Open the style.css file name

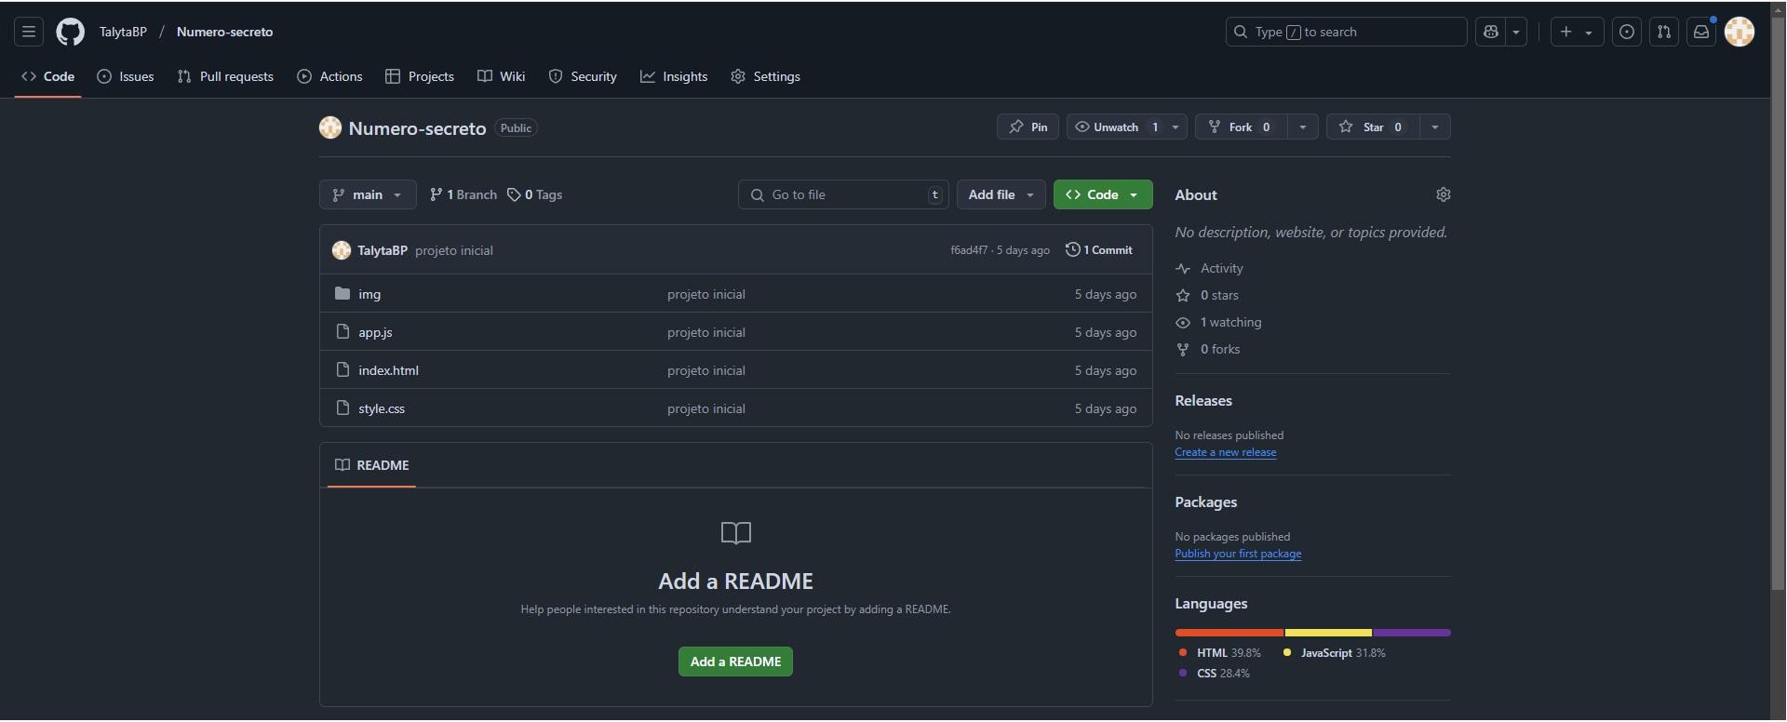pos(382,408)
